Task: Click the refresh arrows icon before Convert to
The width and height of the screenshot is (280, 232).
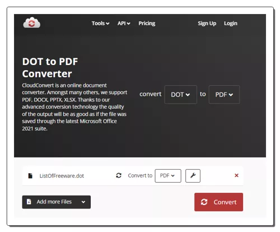Action: 119,175
